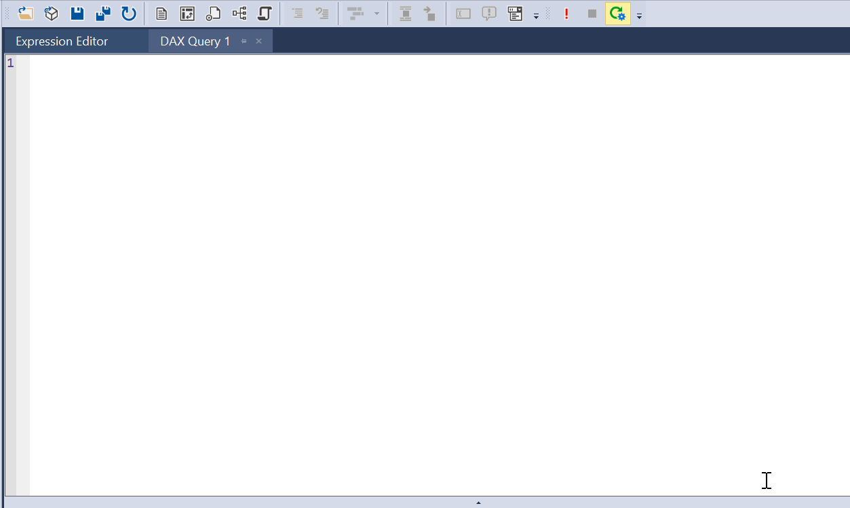Expand the dropdown beside the preview icon
Image resolution: width=850 pixels, height=508 pixels.
tap(536, 14)
